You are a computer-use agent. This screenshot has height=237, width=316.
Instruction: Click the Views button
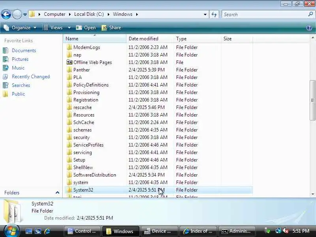(53, 28)
